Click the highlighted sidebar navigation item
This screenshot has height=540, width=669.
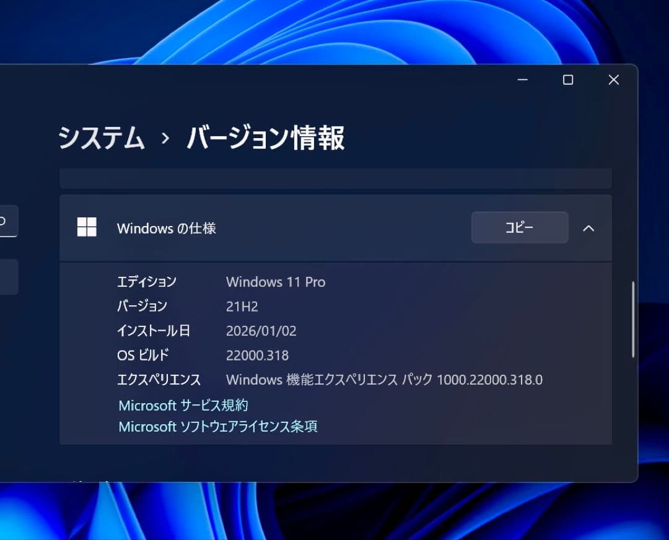pos(9,220)
